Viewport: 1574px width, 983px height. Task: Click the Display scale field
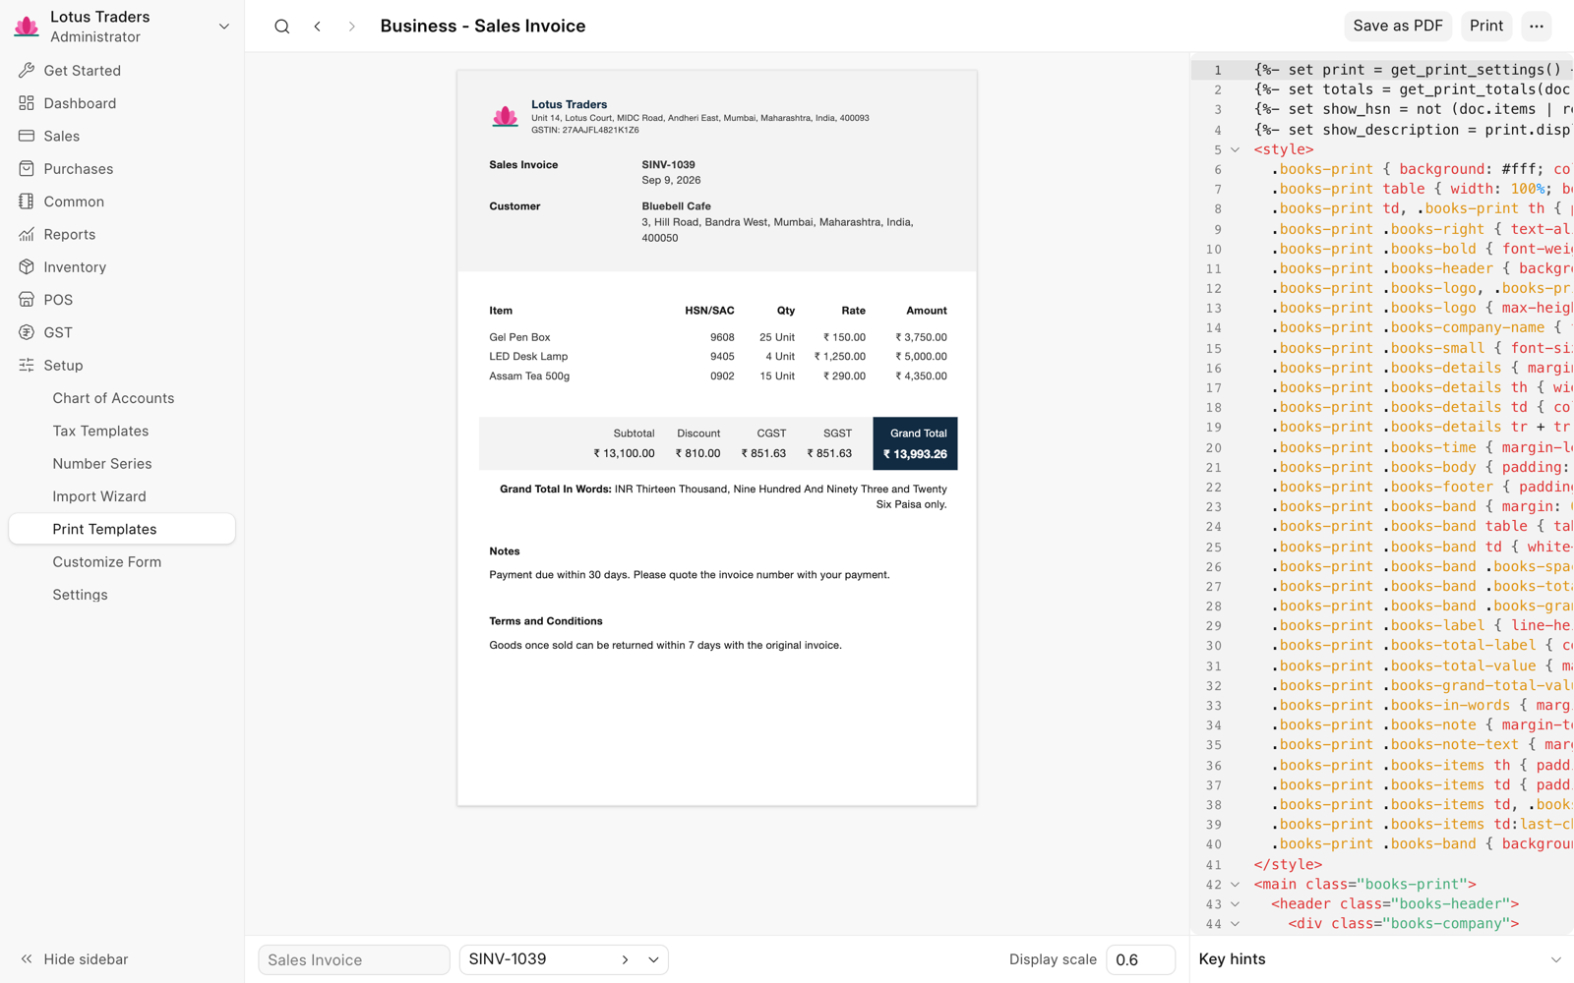click(1140, 960)
